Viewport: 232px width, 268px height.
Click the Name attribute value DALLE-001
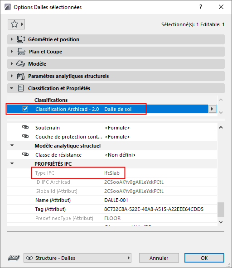[116, 200]
